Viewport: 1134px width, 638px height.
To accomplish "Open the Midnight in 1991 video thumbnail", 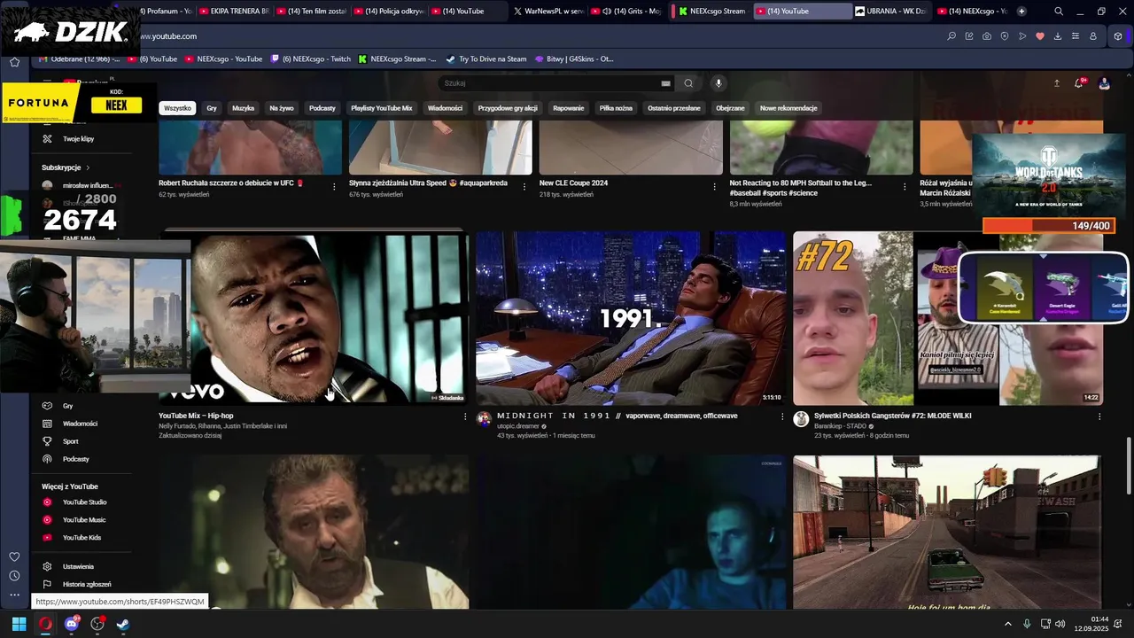I will (631, 318).
